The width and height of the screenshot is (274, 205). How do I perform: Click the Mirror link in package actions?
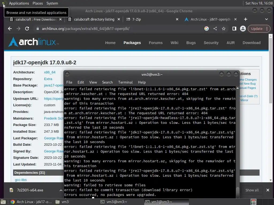pyautogui.click(x=244, y=100)
